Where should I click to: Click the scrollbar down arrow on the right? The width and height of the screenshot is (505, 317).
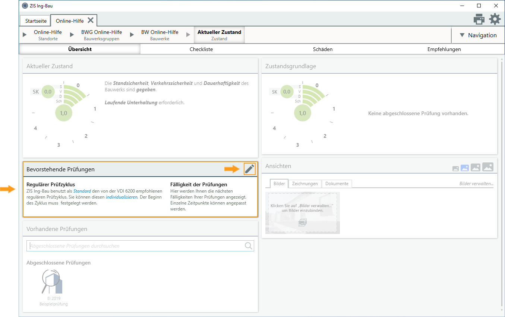point(502,310)
